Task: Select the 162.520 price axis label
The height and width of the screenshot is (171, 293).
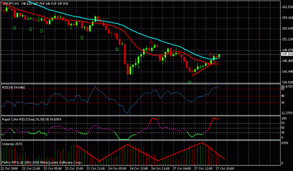Action: (x=287, y=7)
